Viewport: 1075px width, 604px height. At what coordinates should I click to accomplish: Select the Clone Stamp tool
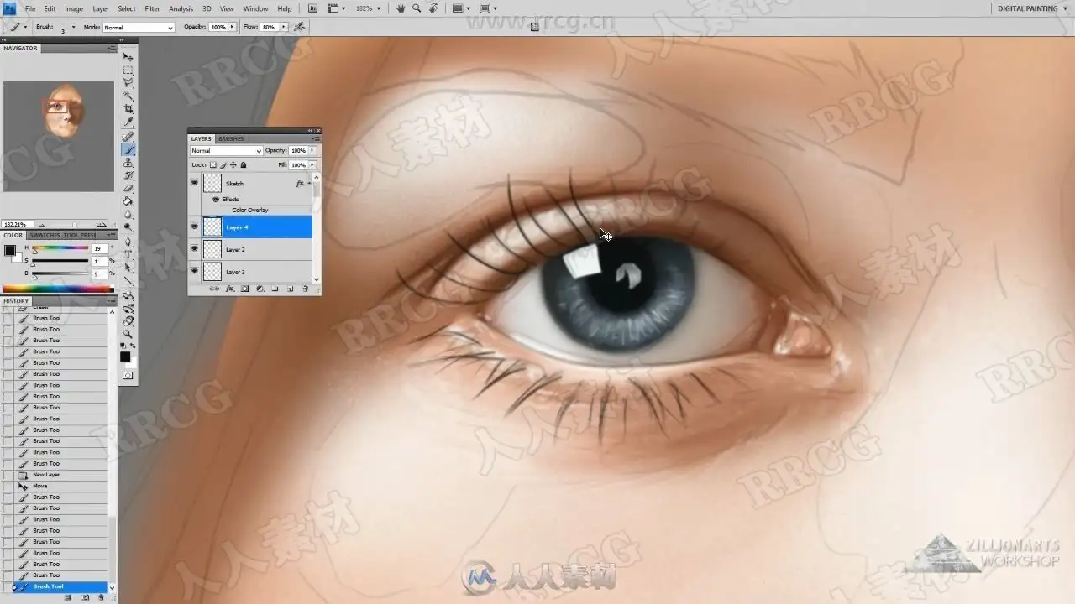click(128, 163)
